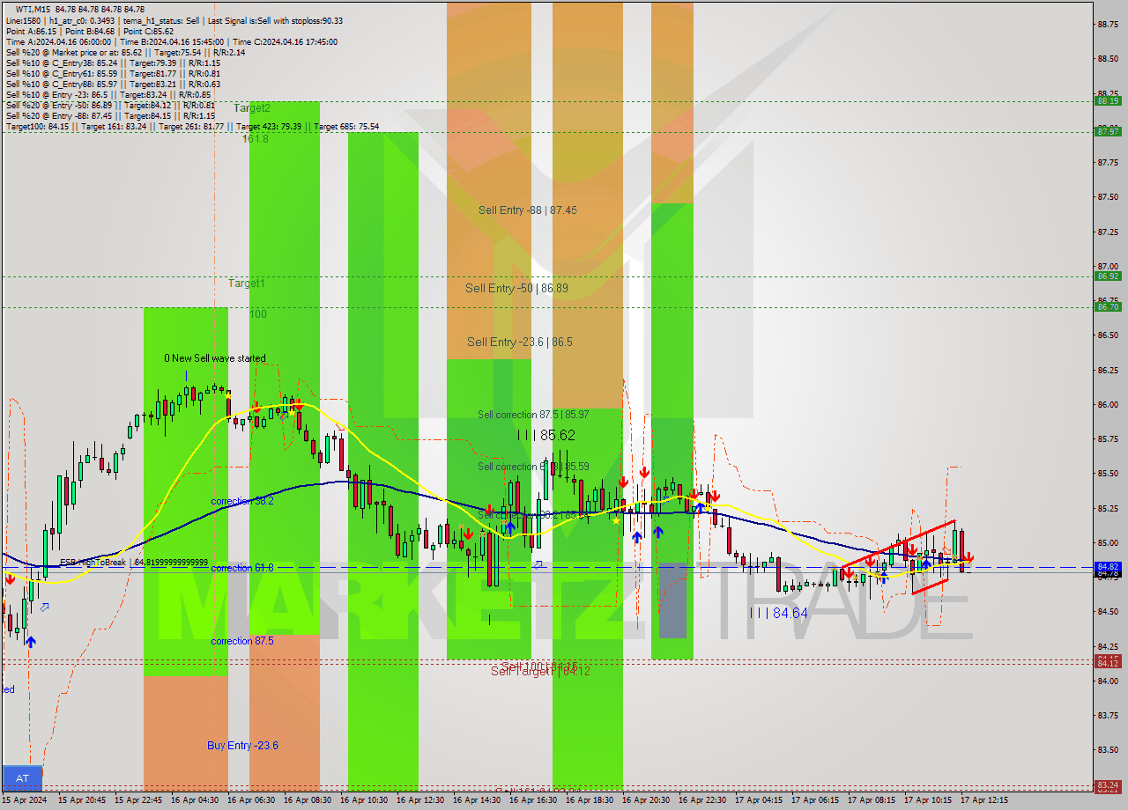Select the 'Sell %20 @ Entry -50: 86.89' line
1128x810 pixels.
(x=110, y=105)
